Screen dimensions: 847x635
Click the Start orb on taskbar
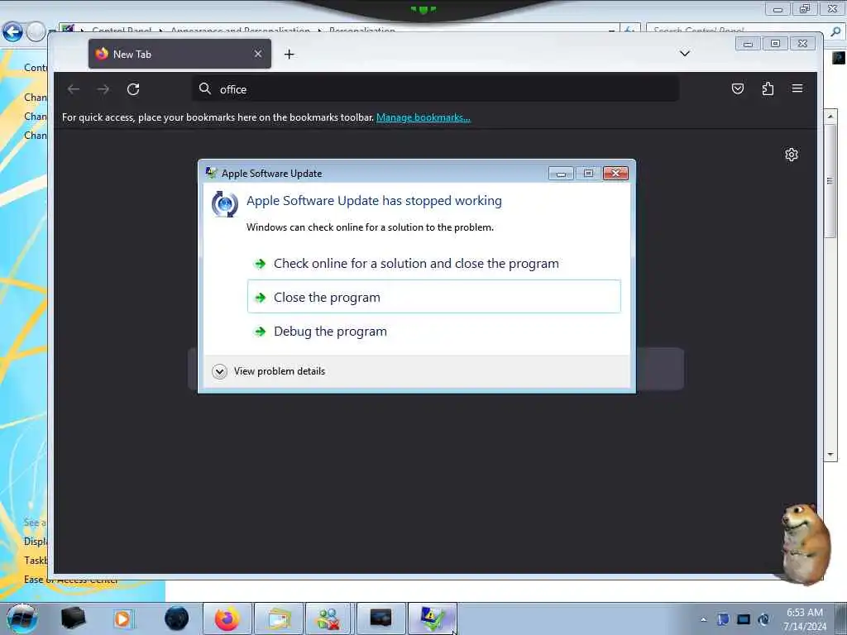pos(22,618)
